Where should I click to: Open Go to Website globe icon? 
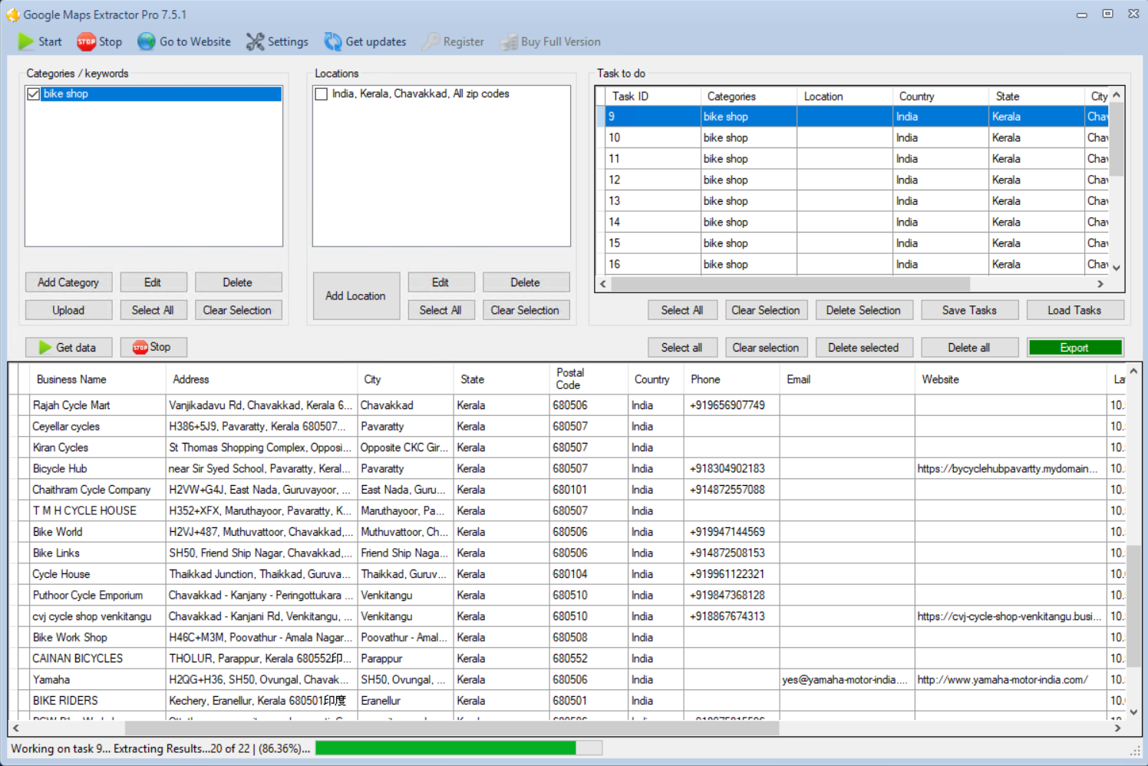147,41
